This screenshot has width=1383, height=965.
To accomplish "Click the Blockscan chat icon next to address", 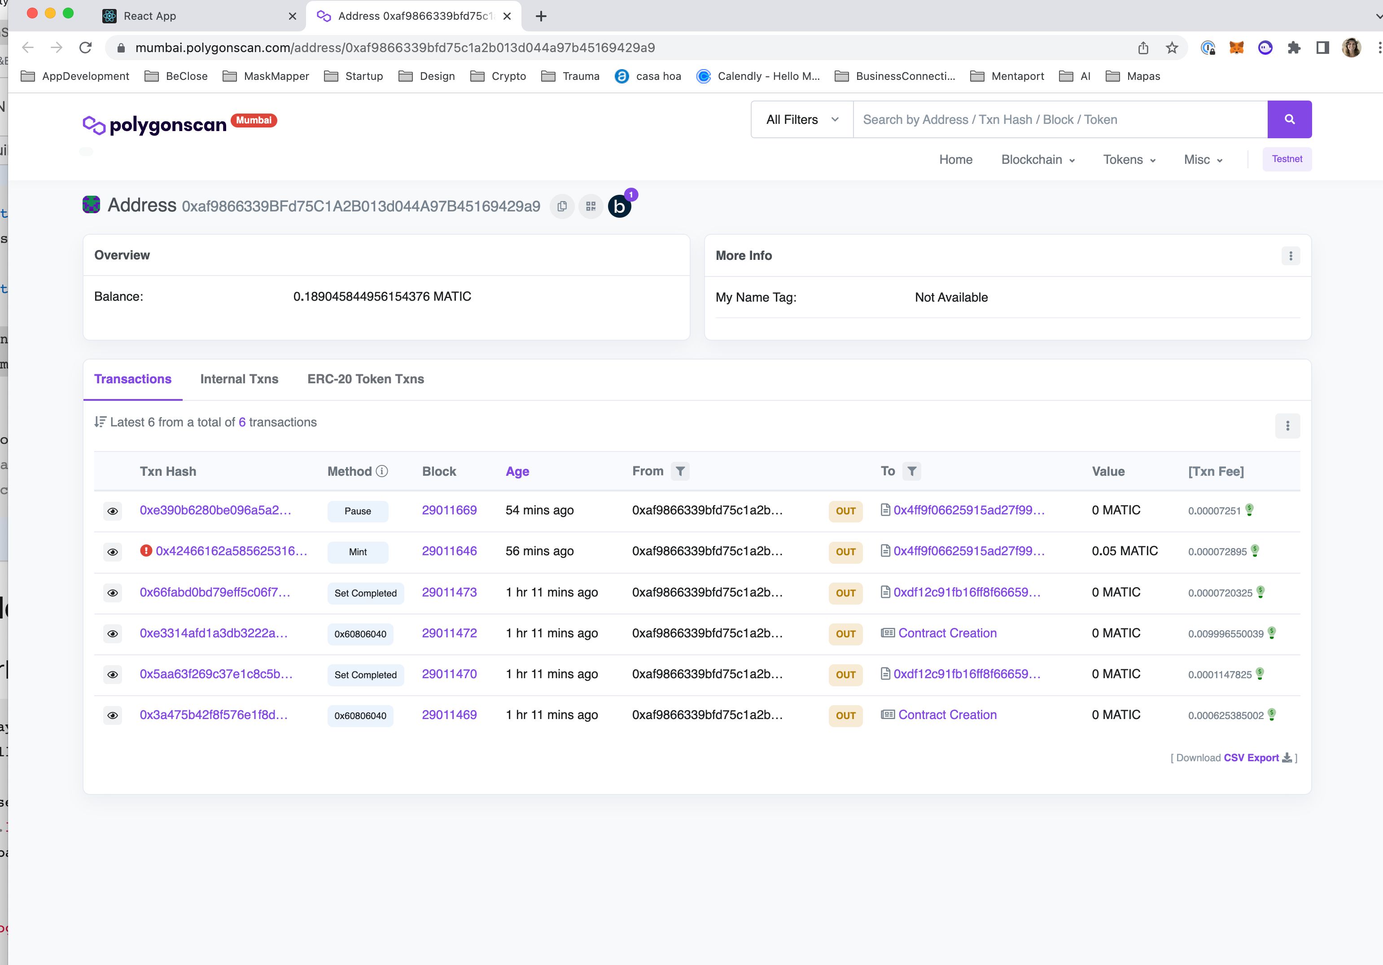I will [620, 206].
